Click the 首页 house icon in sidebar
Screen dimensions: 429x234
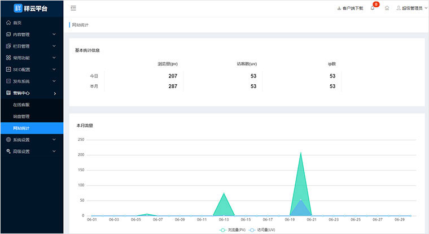point(8,23)
